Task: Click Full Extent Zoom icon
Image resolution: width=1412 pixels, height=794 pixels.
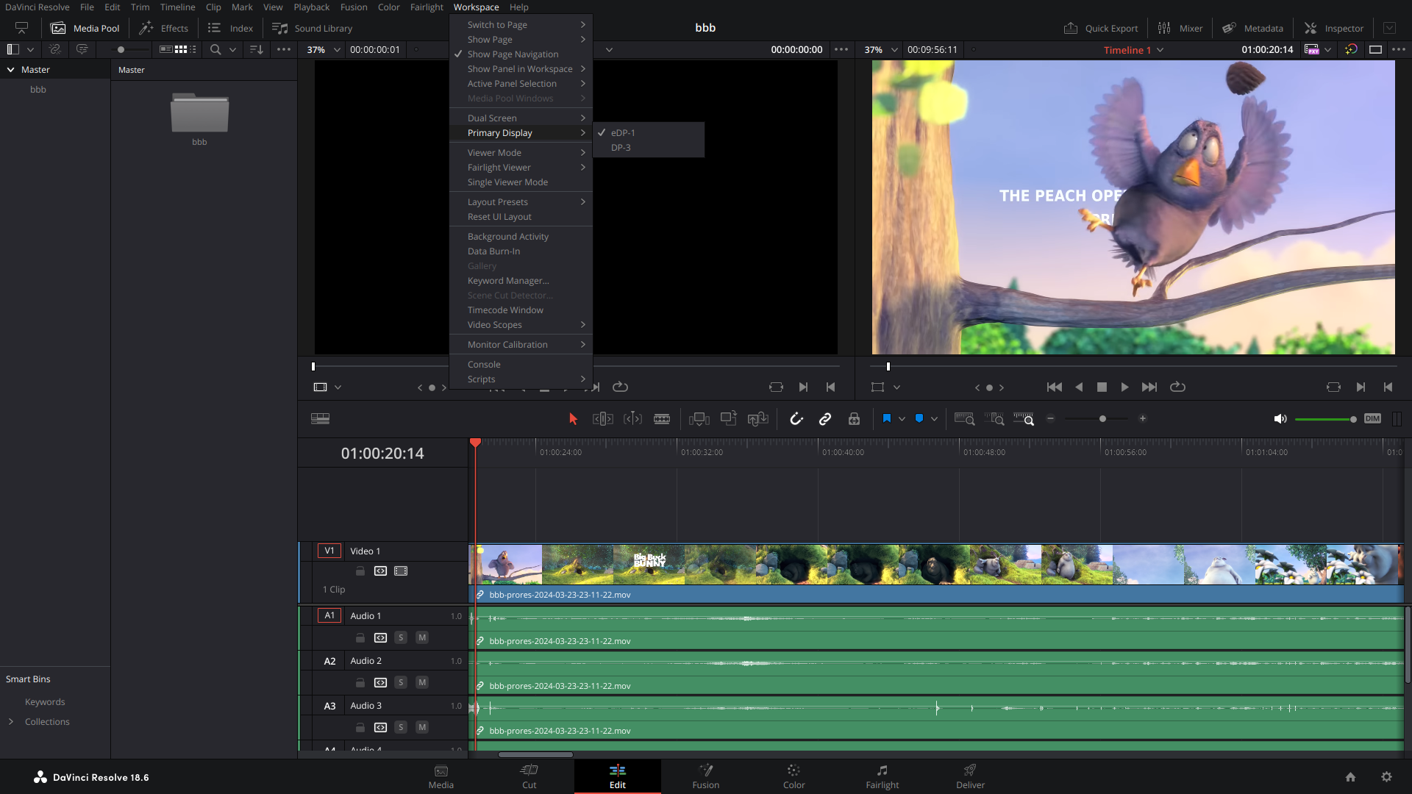Action: [964, 419]
